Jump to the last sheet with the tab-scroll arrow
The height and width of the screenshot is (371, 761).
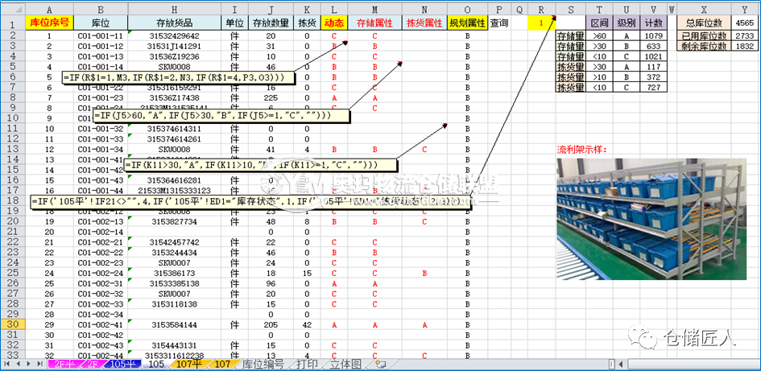tap(39, 364)
